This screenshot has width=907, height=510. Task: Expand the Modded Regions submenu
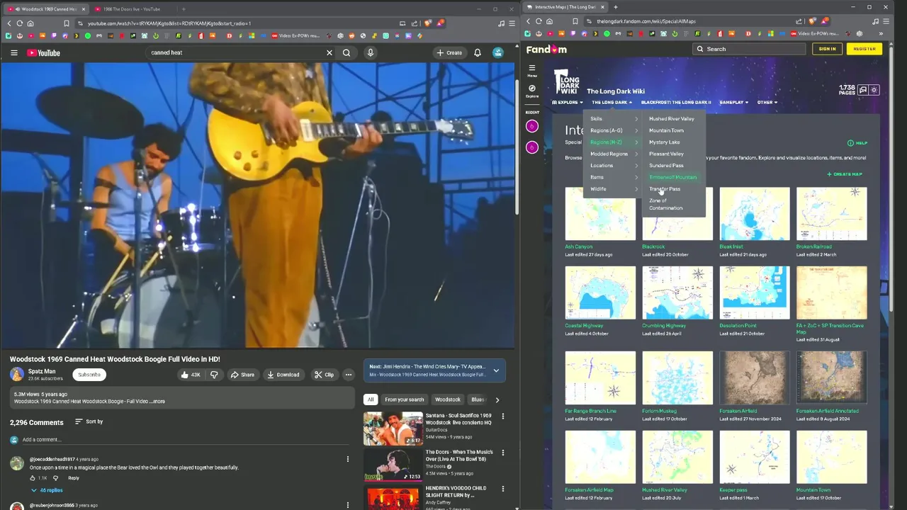tap(614, 154)
